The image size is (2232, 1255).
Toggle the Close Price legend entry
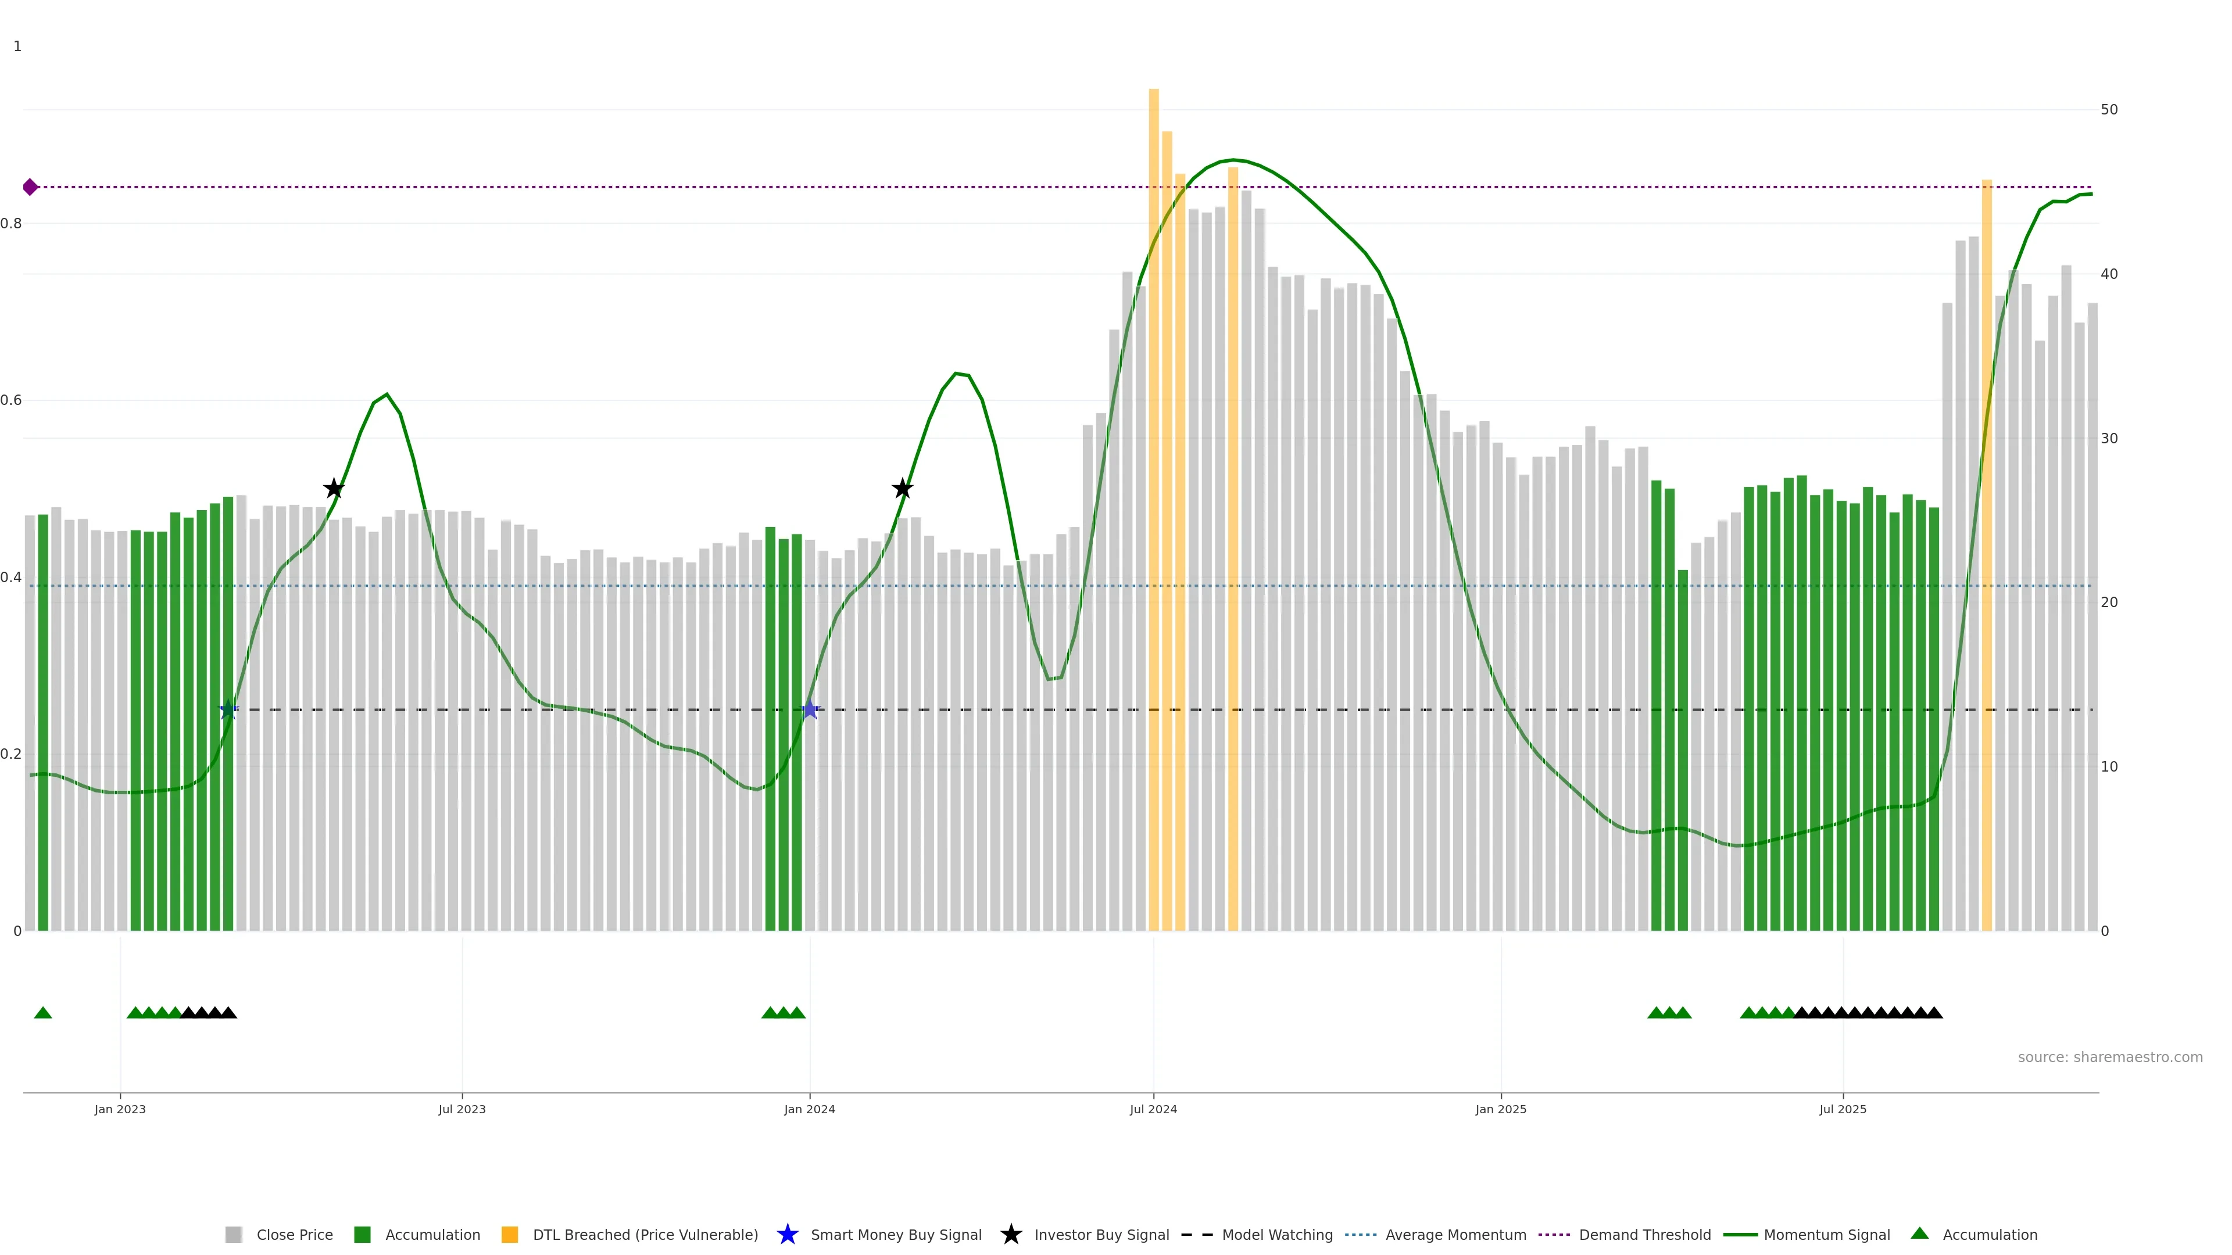pos(294,1235)
